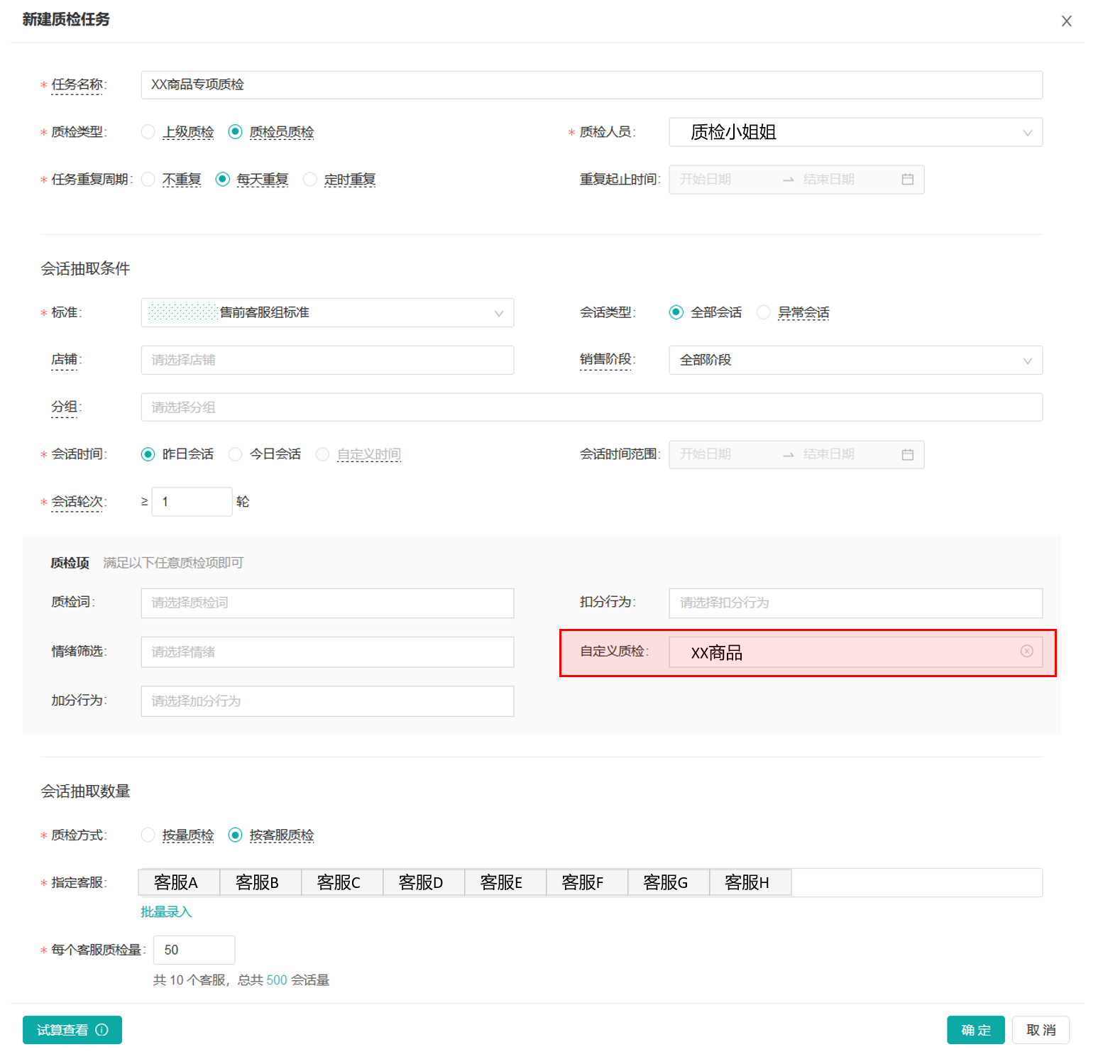
Task: Open calendar icon for 重复起止时间
Action: [907, 180]
